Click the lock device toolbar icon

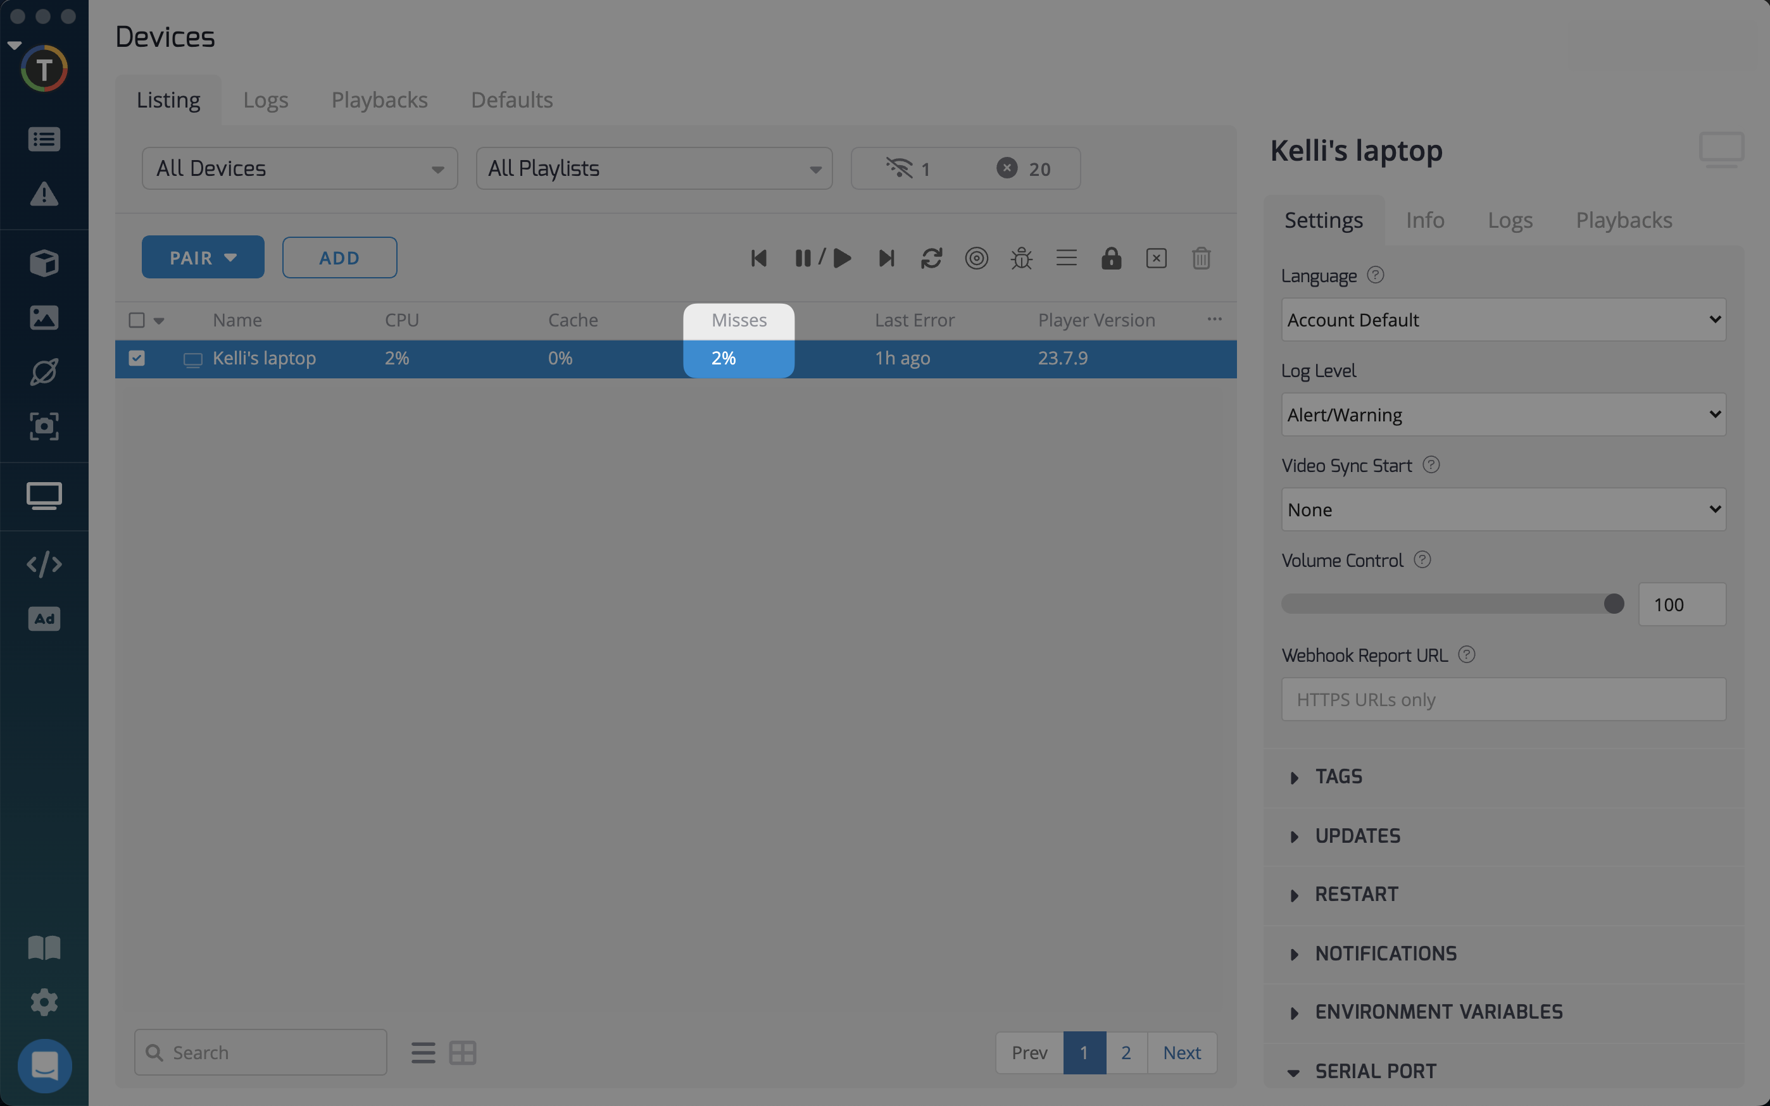(1111, 258)
